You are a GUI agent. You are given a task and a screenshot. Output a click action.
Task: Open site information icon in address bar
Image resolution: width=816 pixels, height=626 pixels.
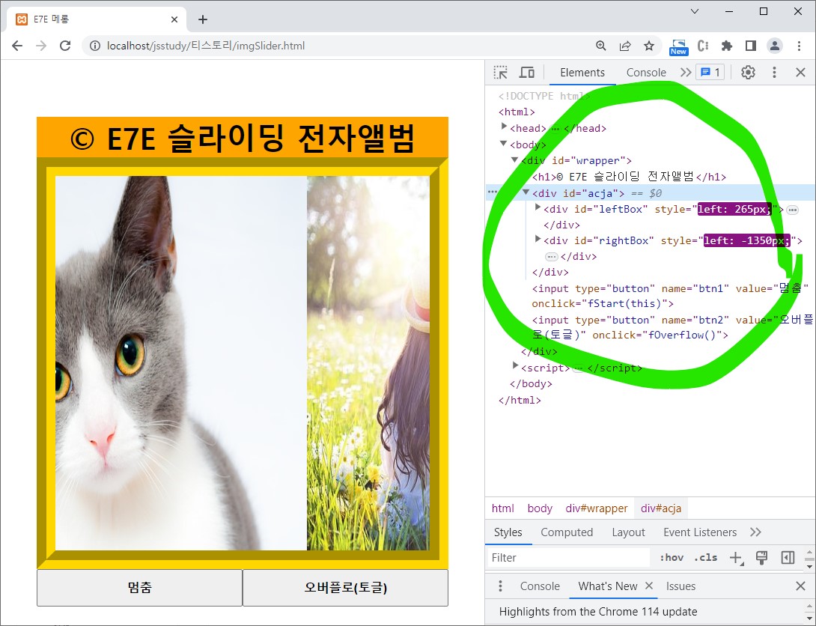(x=95, y=46)
